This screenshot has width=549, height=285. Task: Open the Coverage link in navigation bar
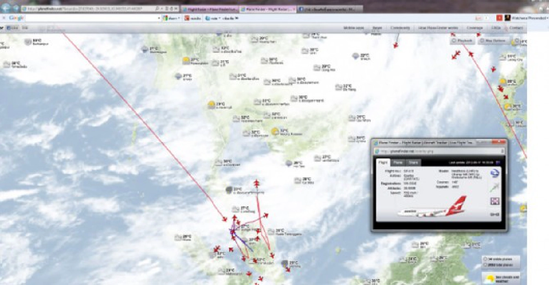474,28
